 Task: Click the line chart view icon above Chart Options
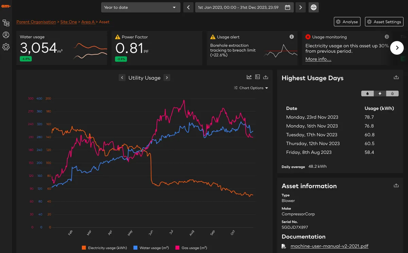point(249,77)
